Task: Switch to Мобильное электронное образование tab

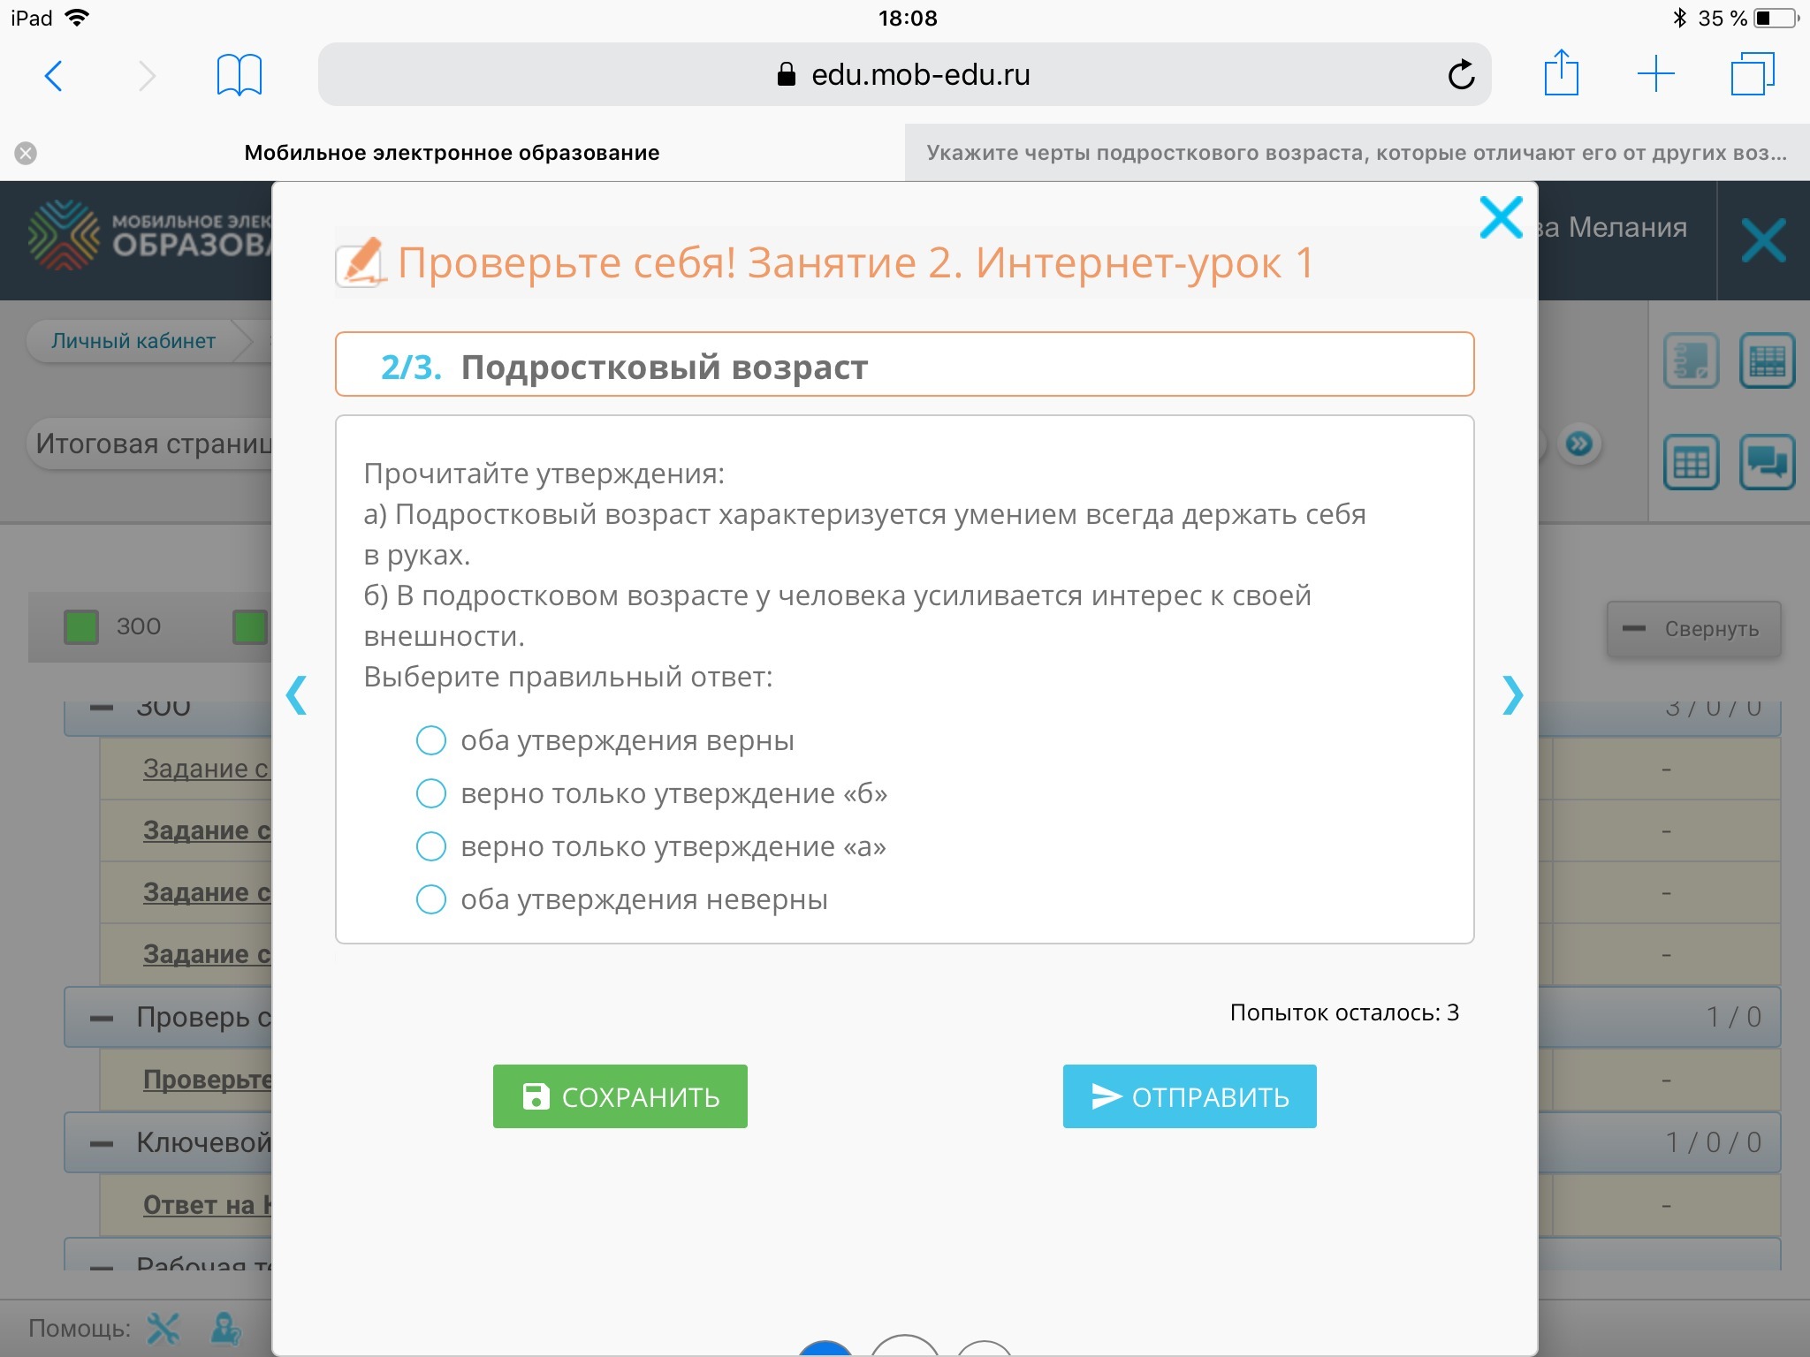Action: (x=452, y=153)
